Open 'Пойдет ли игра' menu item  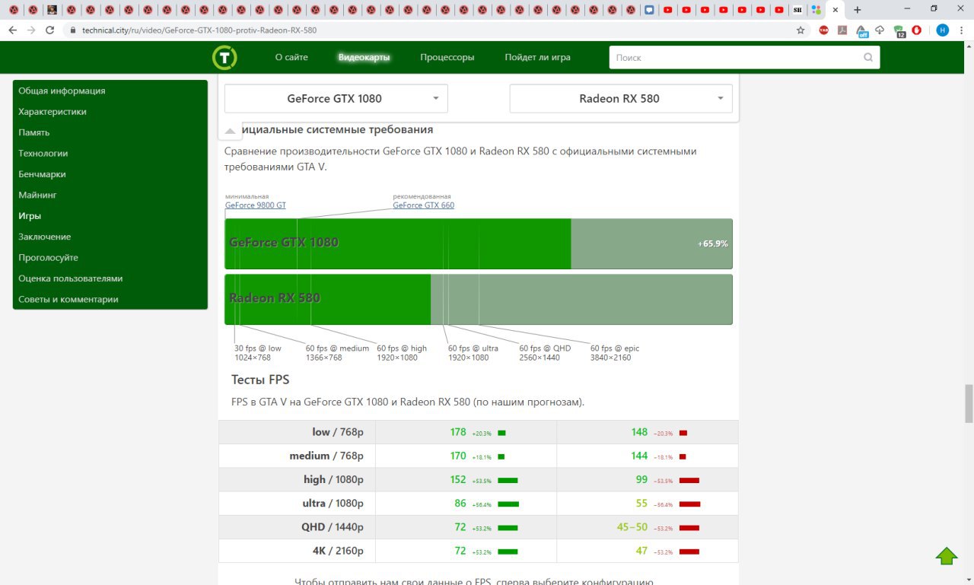[537, 57]
